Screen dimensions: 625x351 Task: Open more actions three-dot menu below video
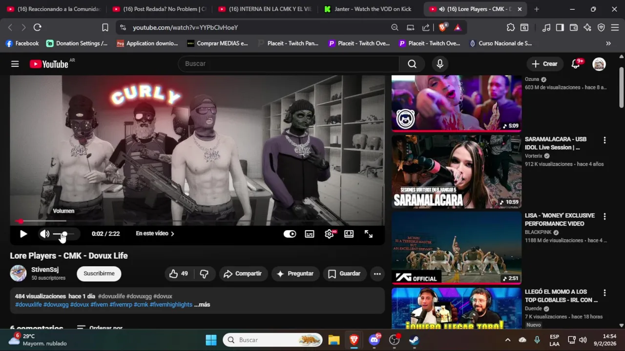377,274
